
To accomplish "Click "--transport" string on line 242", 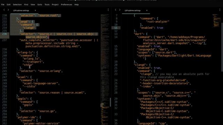I will coord(32,62).
